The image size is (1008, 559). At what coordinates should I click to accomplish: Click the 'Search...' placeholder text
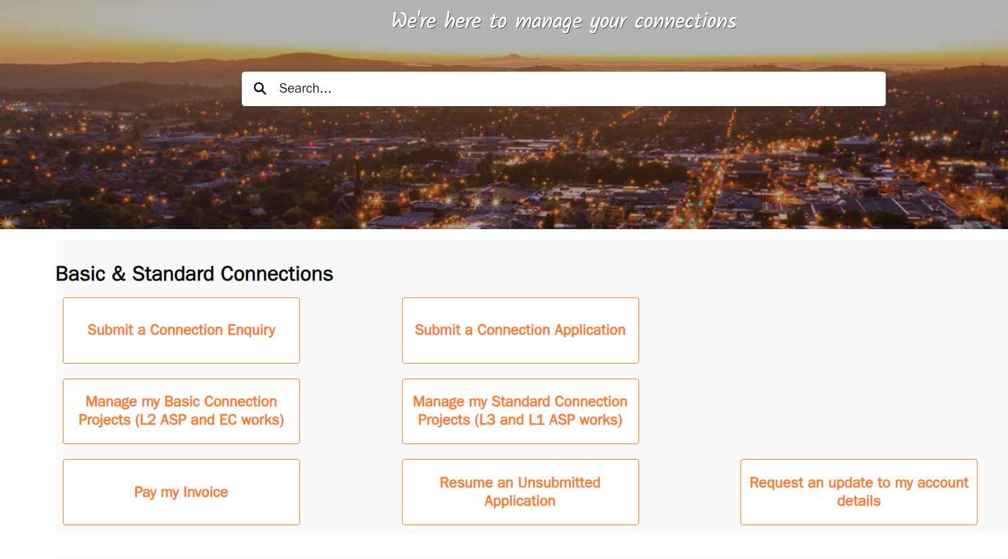[x=305, y=89]
